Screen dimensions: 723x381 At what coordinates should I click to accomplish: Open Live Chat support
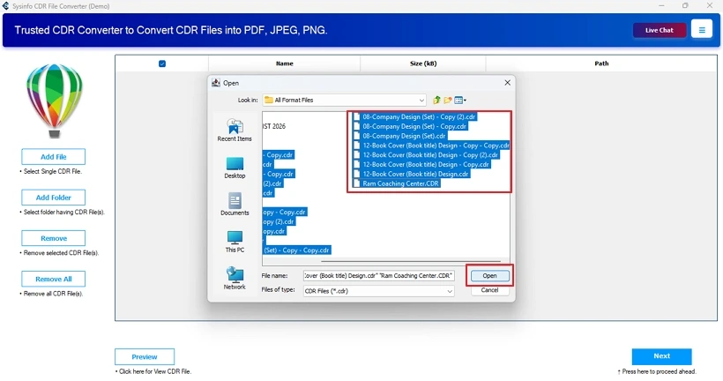click(660, 31)
